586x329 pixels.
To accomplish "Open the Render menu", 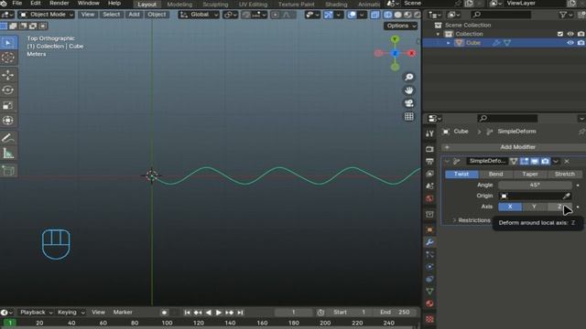I will (x=59, y=4).
